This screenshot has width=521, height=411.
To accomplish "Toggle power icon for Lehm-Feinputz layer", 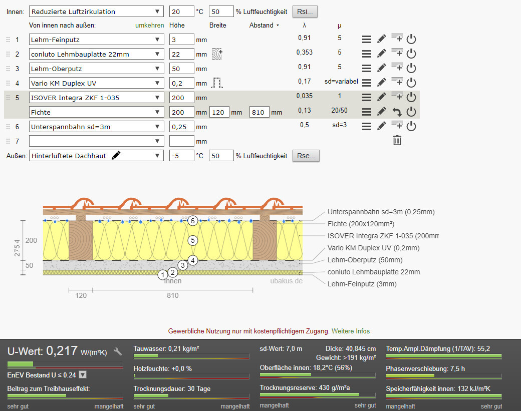I will (411, 40).
